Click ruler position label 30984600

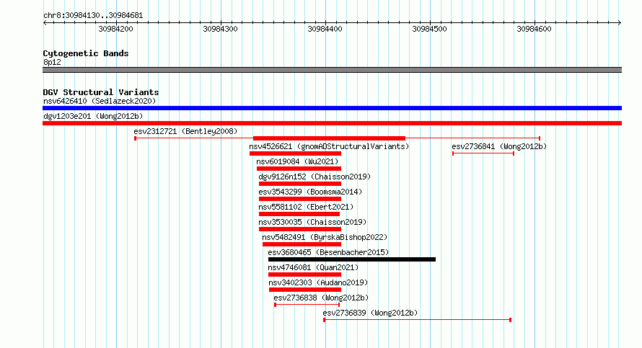[534, 29]
